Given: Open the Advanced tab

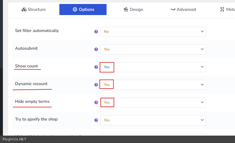Looking at the screenshot, I should (183, 10).
